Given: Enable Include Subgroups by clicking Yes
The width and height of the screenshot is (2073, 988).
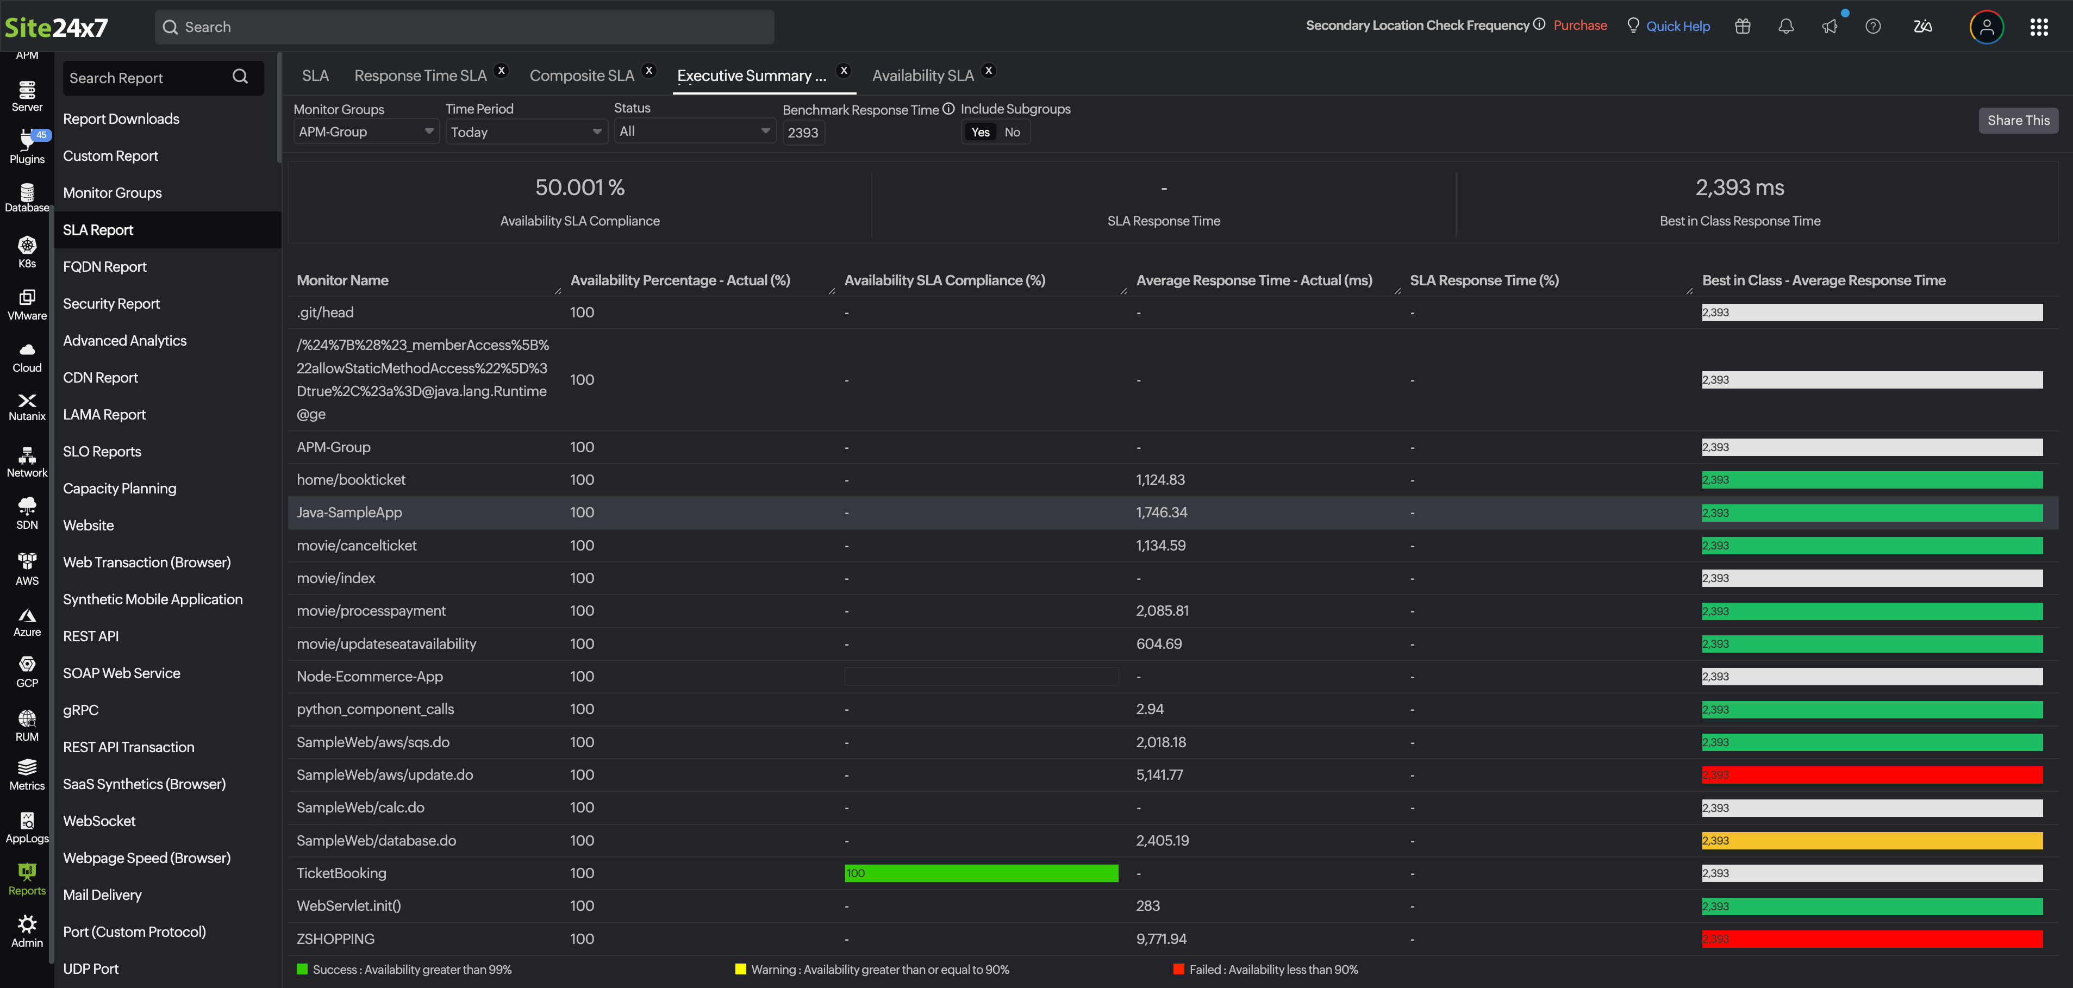Looking at the screenshot, I should [979, 132].
